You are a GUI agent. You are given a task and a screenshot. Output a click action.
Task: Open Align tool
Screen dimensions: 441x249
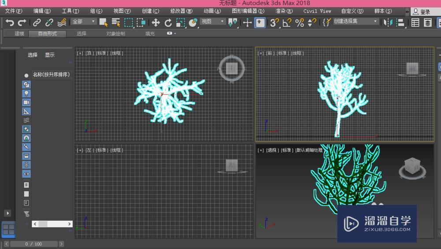click(x=400, y=22)
